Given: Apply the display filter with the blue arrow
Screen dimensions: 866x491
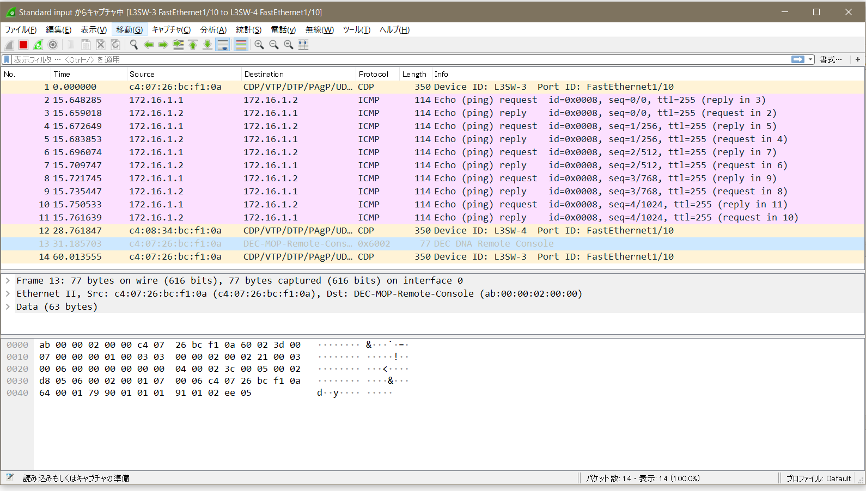Looking at the screenshot, I should pos(798,59).
